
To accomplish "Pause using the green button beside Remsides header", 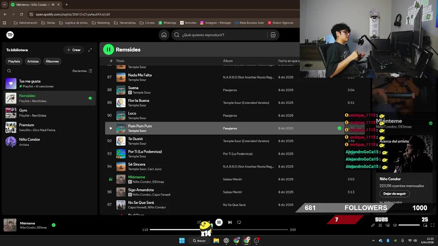I will click(108, 50).
